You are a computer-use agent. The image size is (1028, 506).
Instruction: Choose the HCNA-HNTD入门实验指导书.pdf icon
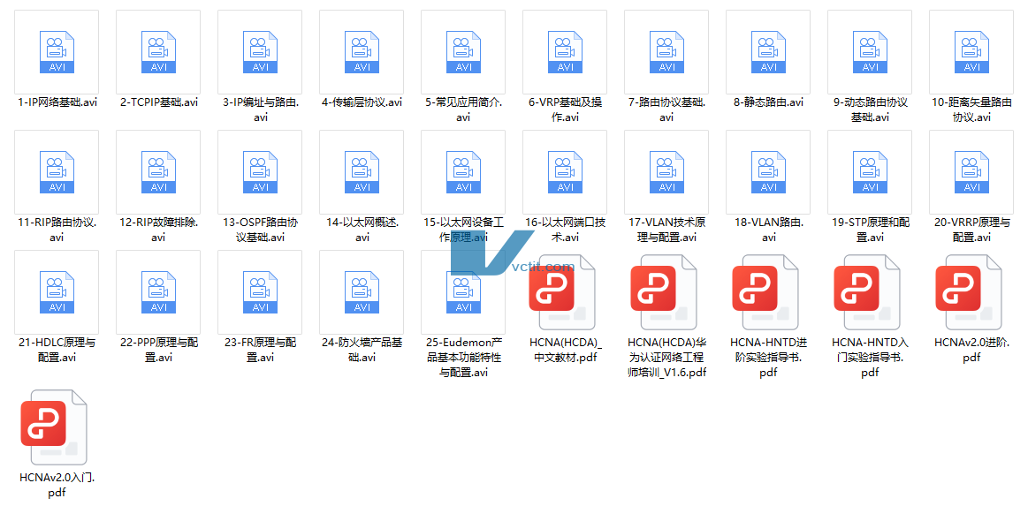867,292
